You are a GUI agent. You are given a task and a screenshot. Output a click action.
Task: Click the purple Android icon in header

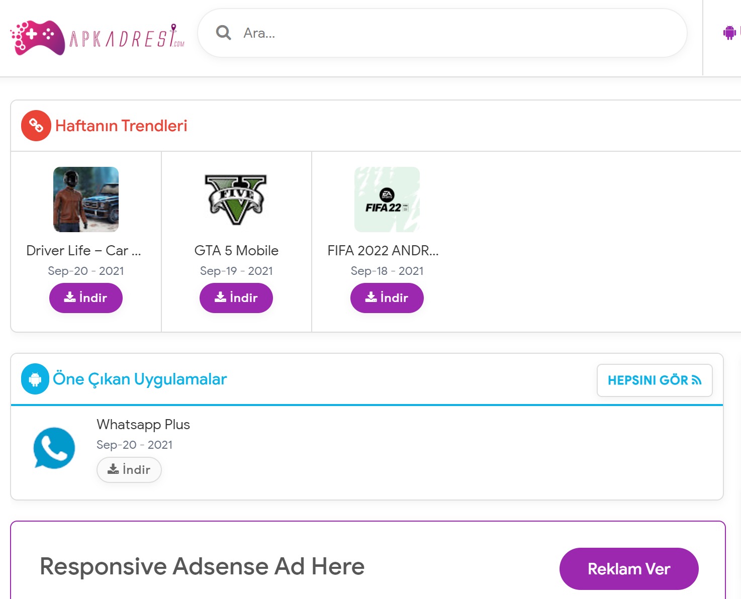[x=729, y=33]
